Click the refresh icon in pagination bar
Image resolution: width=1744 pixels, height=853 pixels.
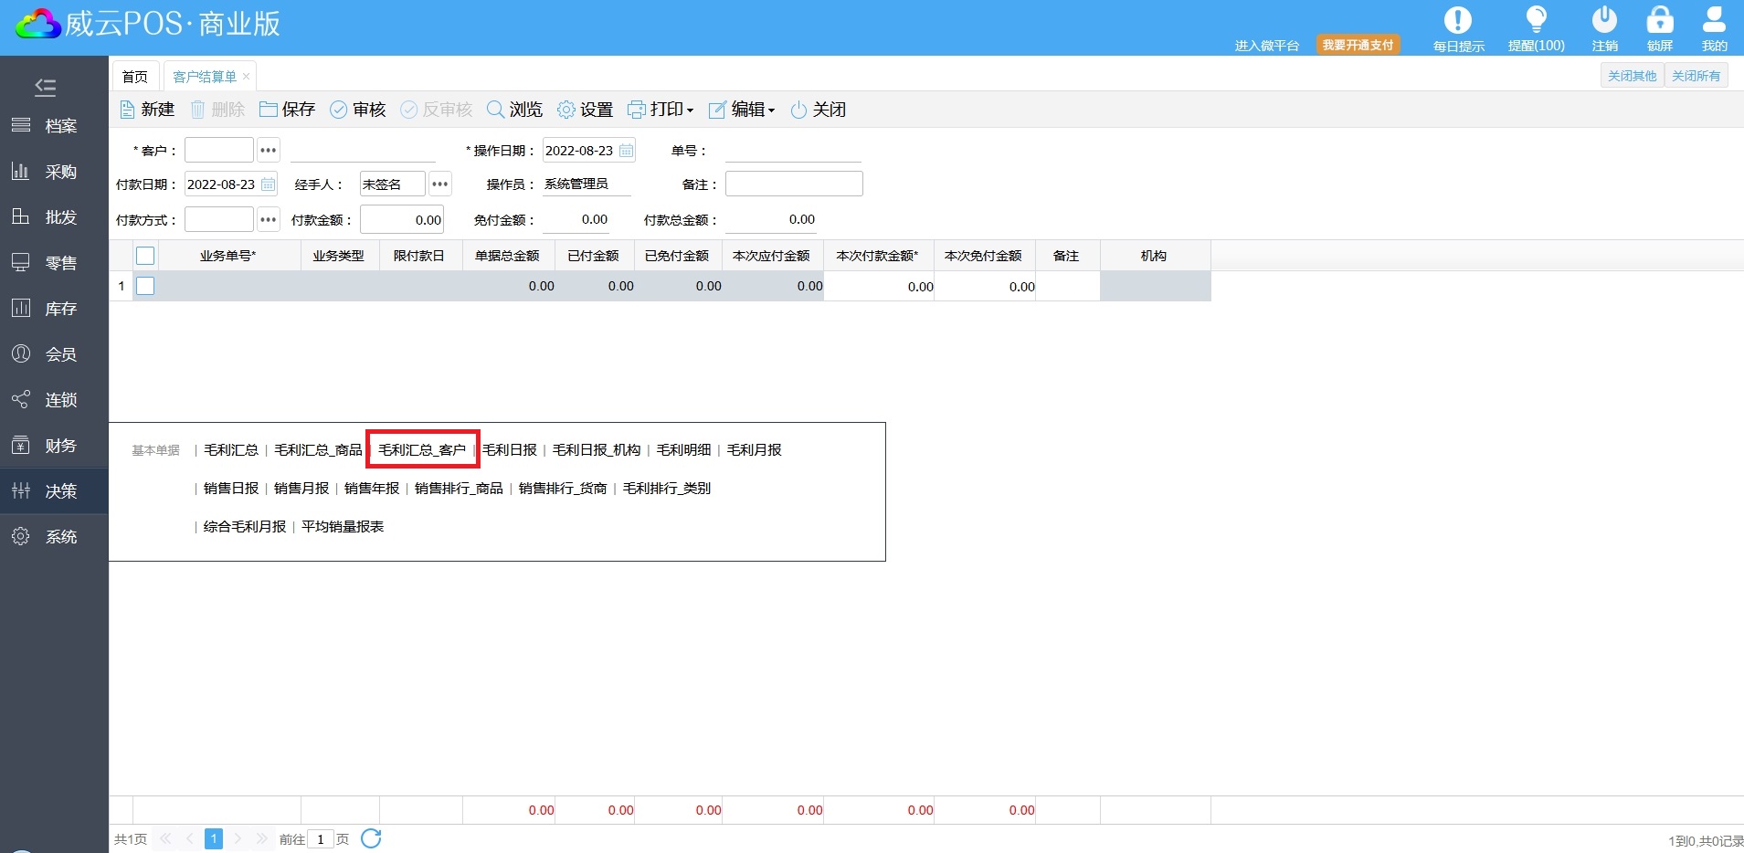point(371,838)
